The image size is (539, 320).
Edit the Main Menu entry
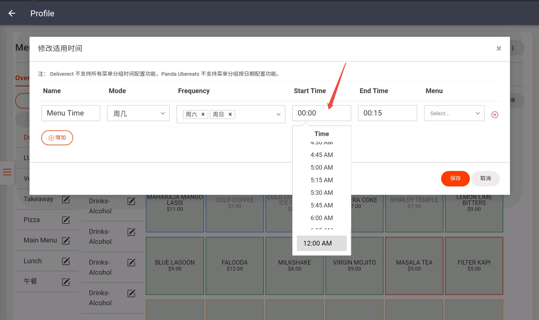point(66,240)
